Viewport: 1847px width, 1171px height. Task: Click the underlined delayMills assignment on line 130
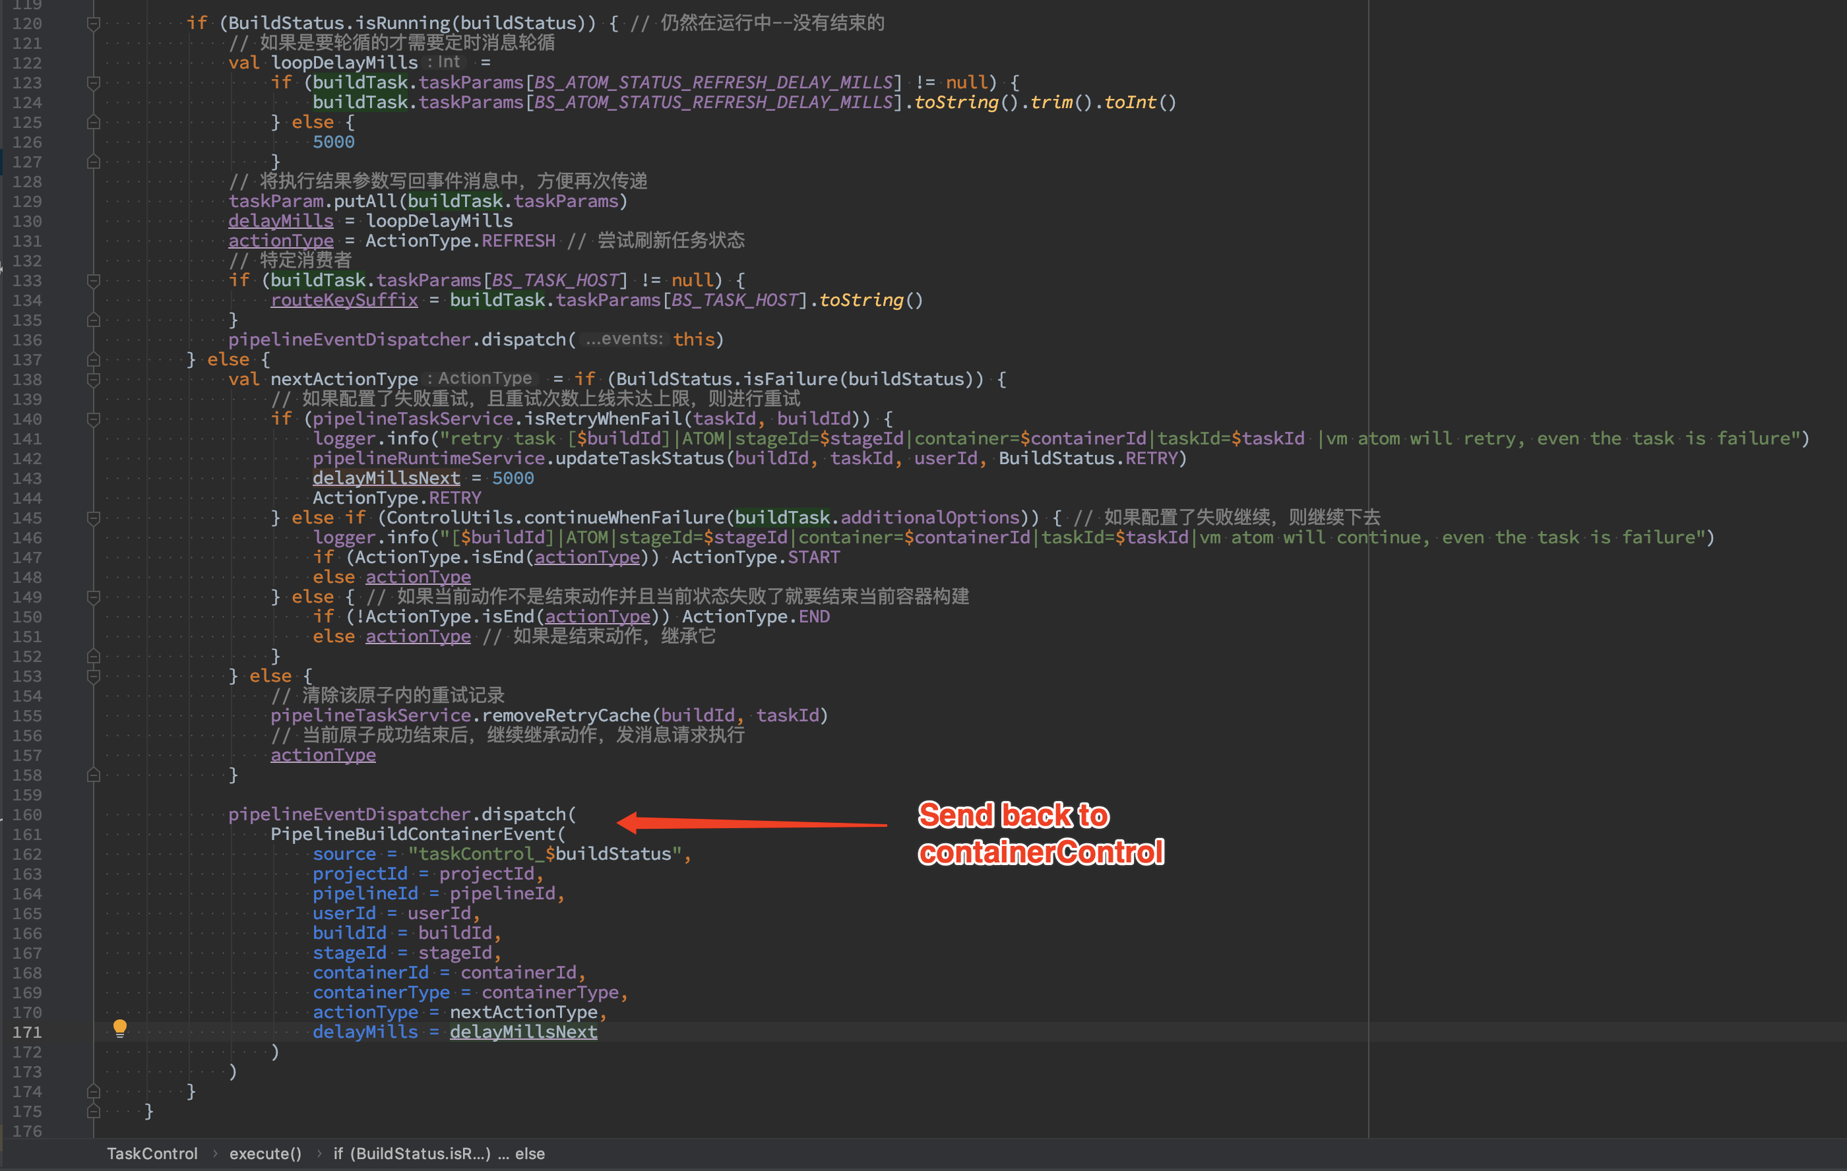pyautogui.click(x=281, y=221)
